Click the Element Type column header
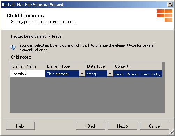The width and height of the screenshot is (175, 136). pos(65,66)
